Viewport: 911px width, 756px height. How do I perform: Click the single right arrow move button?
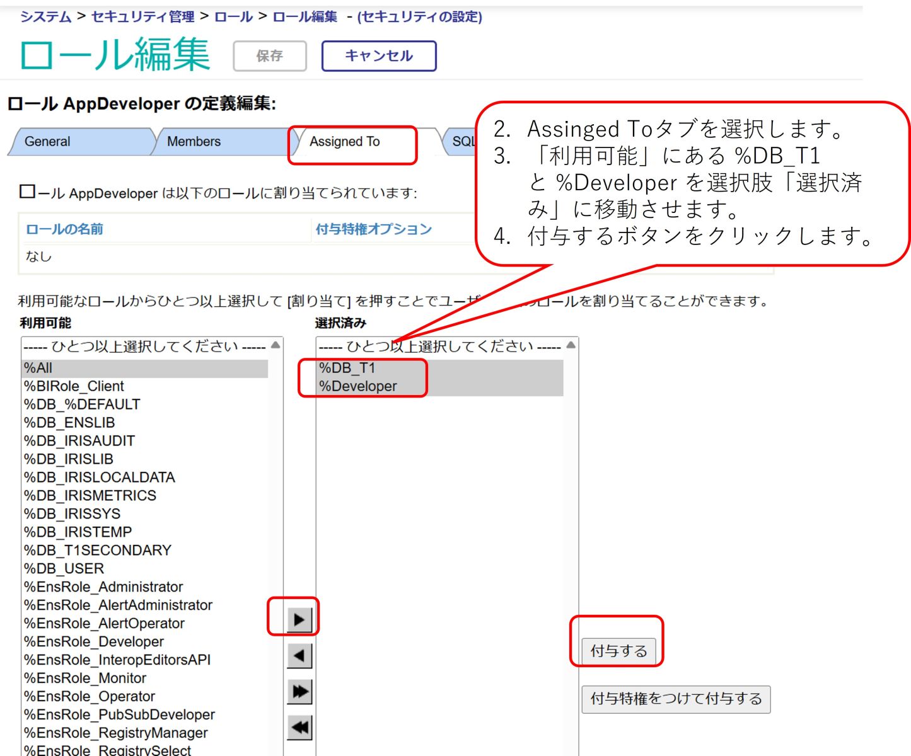pyautogui.click(x=299, y=620)
